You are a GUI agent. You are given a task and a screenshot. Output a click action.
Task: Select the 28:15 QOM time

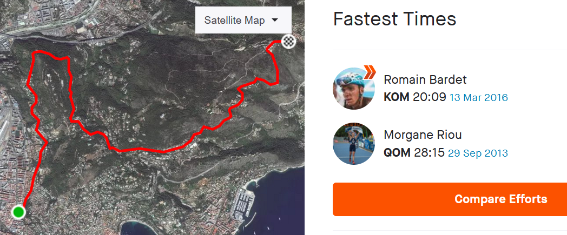(x=430, y=153)
